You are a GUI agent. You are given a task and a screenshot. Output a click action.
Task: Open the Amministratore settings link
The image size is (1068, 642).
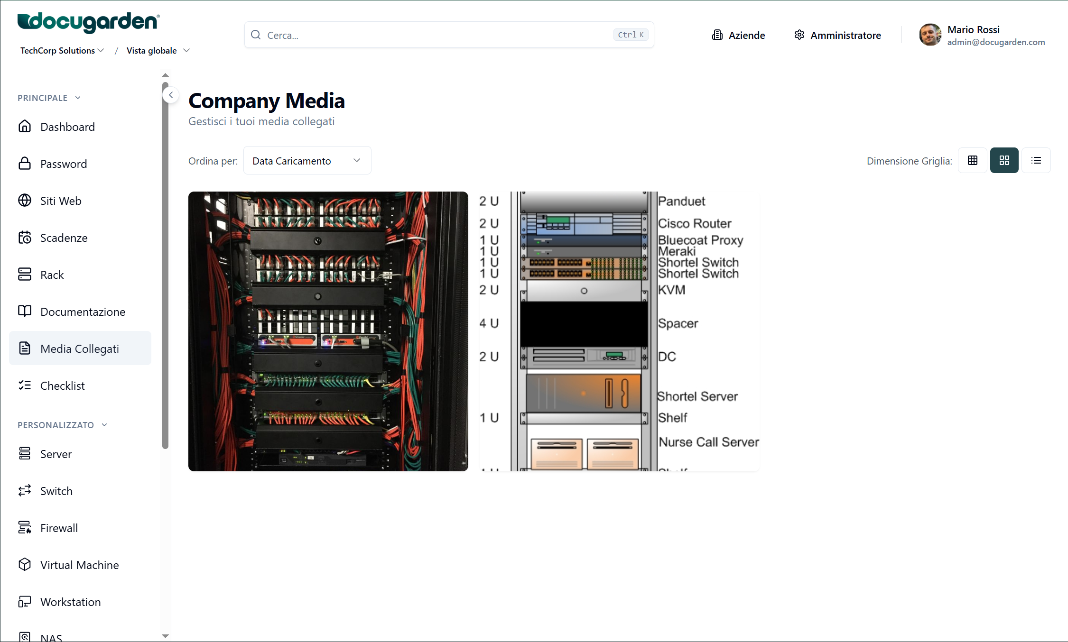(837, 35)
